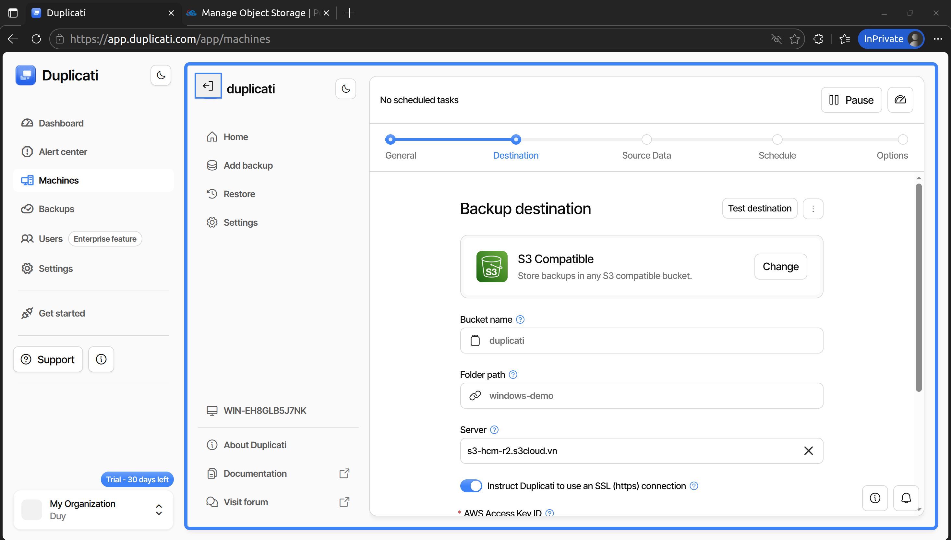The image size is (951, 540).
Task: Click the vertical scrollbar of destination form
Action: click(x=918, y=287)
